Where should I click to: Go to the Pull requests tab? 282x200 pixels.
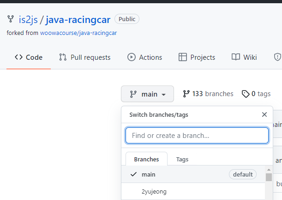[x=85, y=57]
